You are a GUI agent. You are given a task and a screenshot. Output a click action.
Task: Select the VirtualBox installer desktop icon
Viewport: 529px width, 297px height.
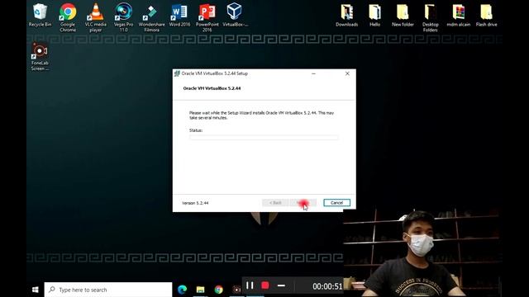(x=235, y=15)
